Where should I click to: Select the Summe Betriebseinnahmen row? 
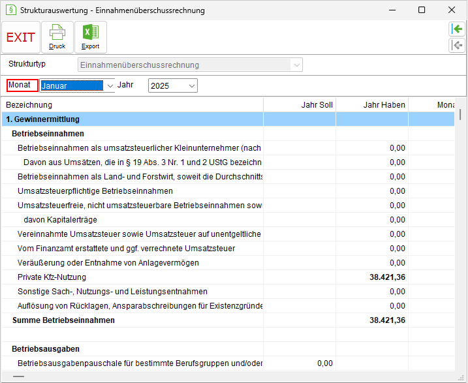[x=228, y=320]
